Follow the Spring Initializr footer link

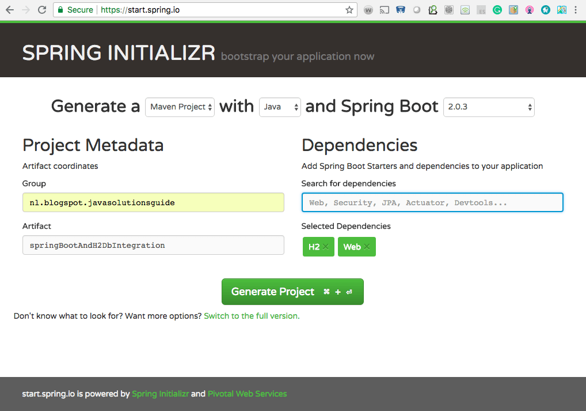pyautogui.click(x=161, y=394)
